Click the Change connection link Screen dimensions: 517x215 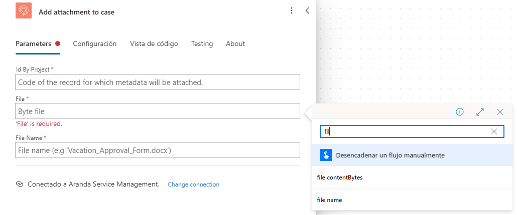194,184
